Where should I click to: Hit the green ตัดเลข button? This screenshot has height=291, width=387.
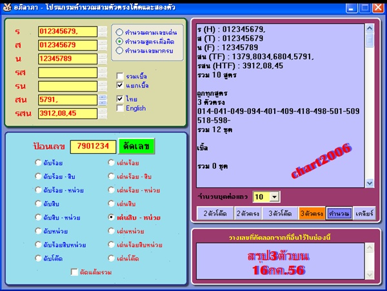(x=137, y=146)
